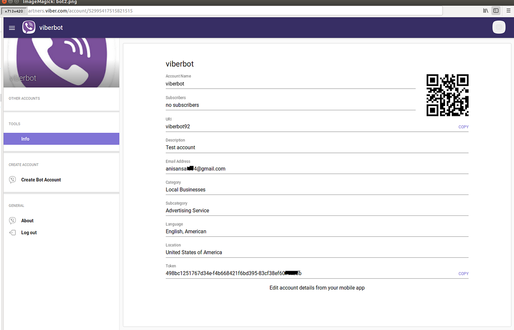514x330 pixels.
Task: Toggle the browser sidebar icon
Action: tap(496, 11)
